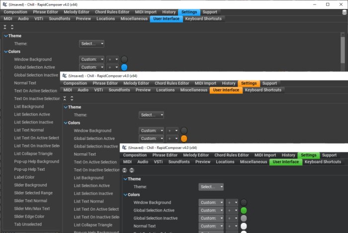Click collapse-all arrows icon in blue-themed window

click(x=5, y=27)
